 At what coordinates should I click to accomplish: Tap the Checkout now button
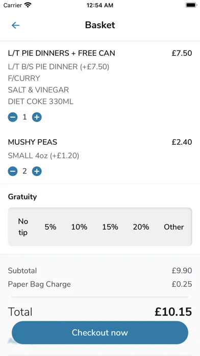click(100, 332)
